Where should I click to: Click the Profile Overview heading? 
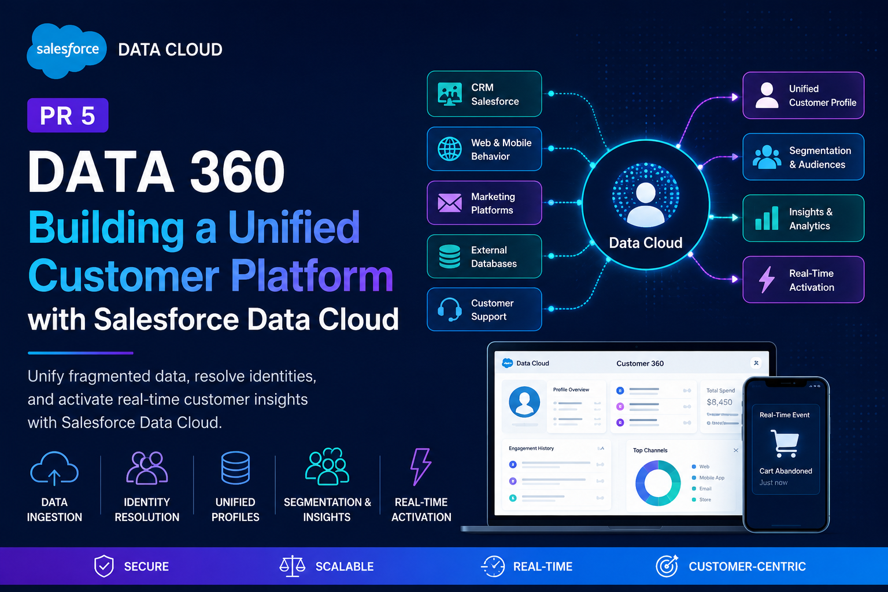571,390
